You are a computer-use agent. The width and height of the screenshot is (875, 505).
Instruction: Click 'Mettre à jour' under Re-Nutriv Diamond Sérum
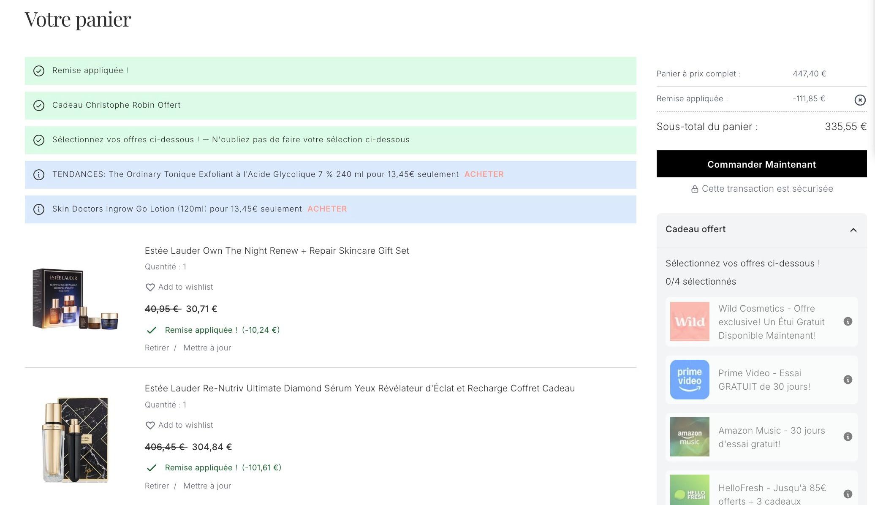coord(207,486)
